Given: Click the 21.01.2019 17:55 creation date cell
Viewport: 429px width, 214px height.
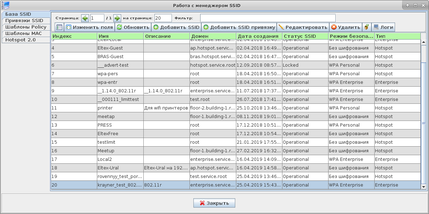Looking at the screenshot, I should 259,142.
